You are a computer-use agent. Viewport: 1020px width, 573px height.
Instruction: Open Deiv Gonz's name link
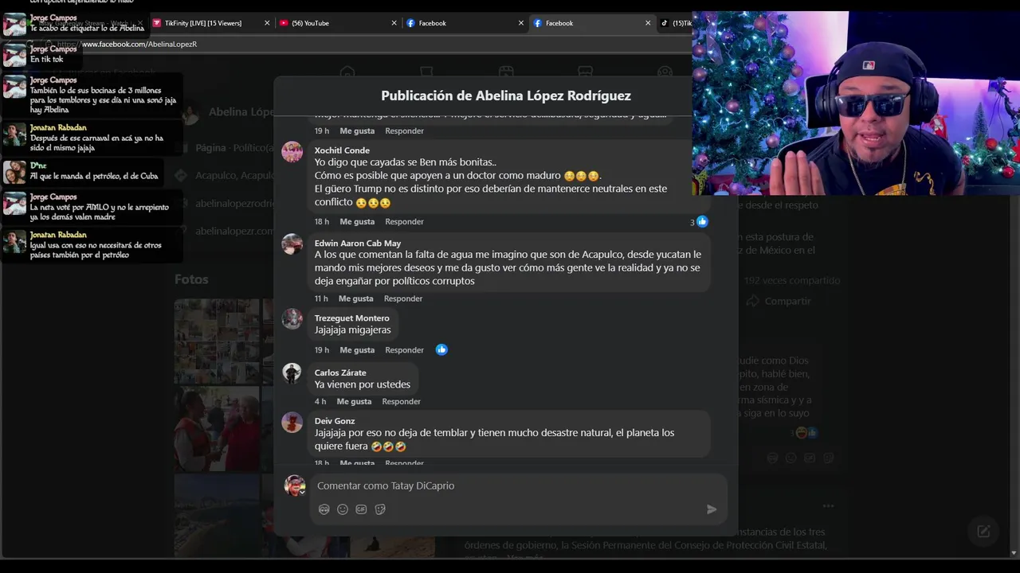click(335, 421)
